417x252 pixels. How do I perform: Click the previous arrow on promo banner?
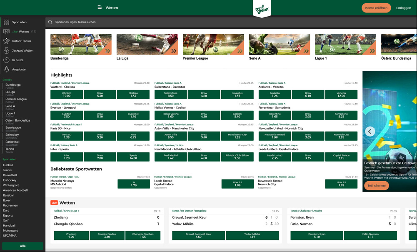tap(370, 131)
